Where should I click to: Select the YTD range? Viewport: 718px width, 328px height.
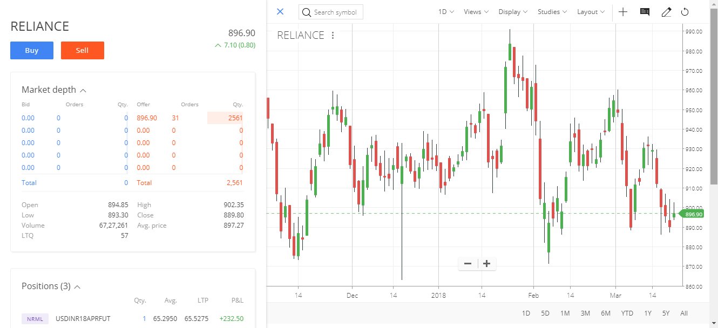click(x=627, y=313)
